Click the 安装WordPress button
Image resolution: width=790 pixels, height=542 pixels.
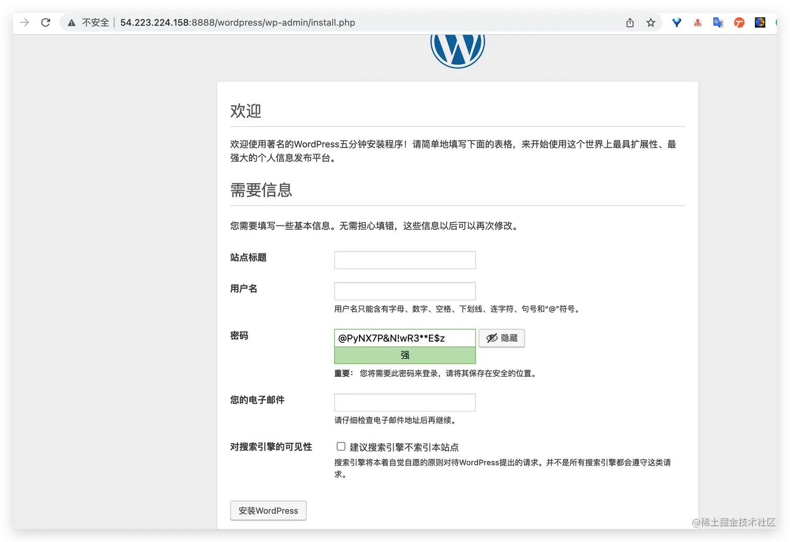268,511
